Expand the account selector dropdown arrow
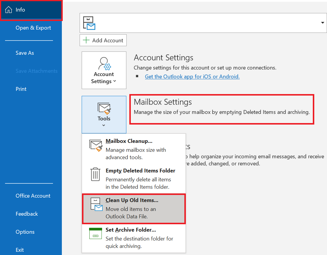Screen dimensions: 327x255 (322, 23)
